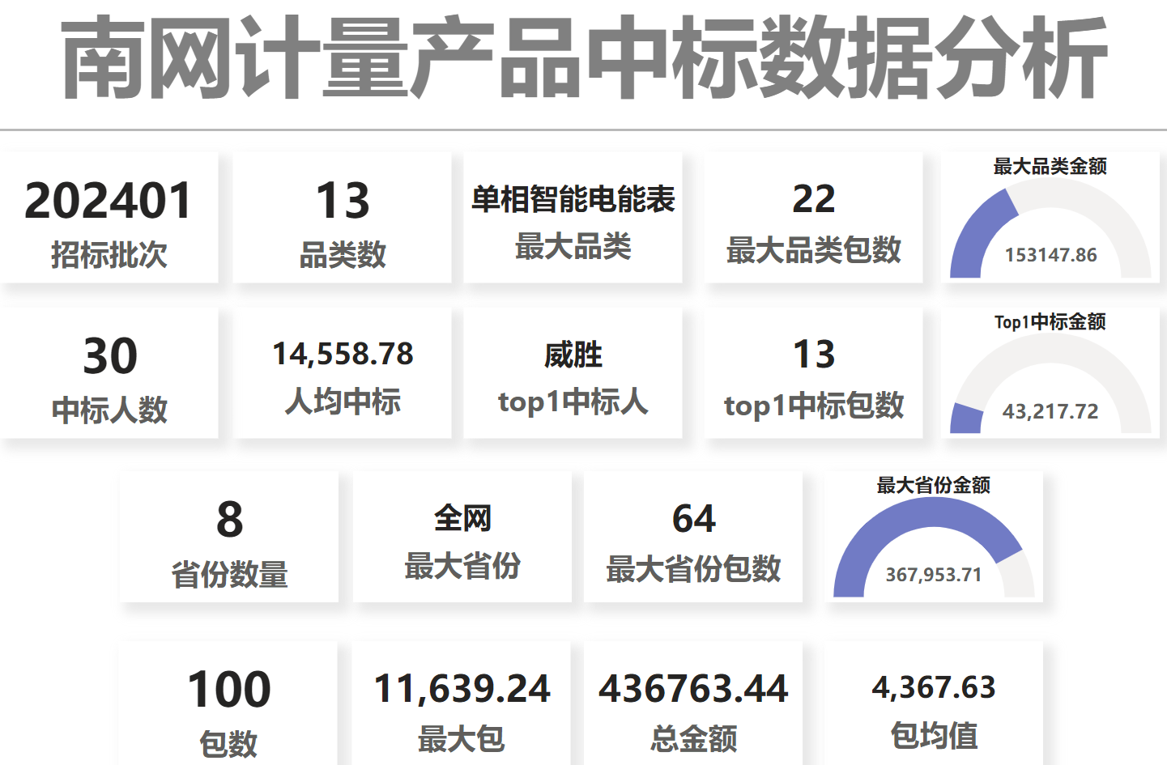Click the 43,217.72 value in Top1中标金额 gauge

(x=1050, y=411)
